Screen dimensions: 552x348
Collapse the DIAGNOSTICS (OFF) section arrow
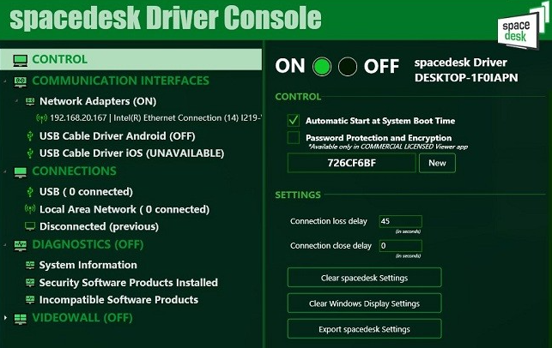pos(5,244)
